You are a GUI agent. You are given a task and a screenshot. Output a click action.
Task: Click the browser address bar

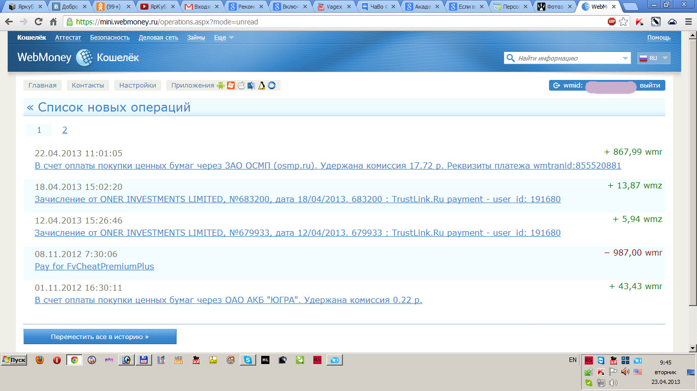[x=337, y=22]
